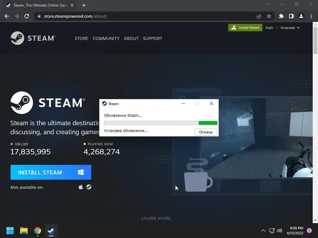
Task: Open File Explorer from the taskbar
Action: (x=24, y=231)
